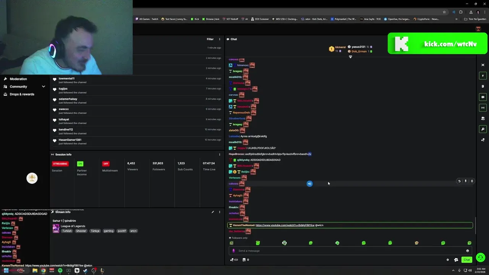The height and width of the screenshot is (275, 489).
Task: Expand the Community sidebar section
Action: click(24, 87)
